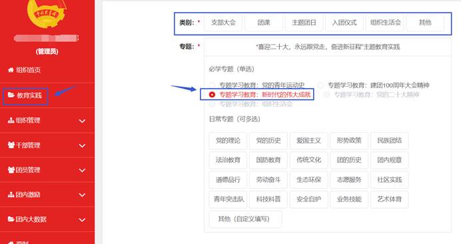Image resolution: width=461 pixels, height=244 pixels.
Task: Click the folder icon beside 团内大数据
Action: point(11,219)
